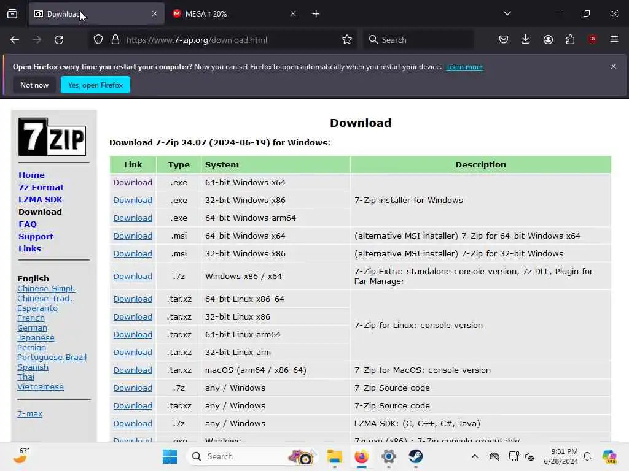Image resolution: width=629 pixels, height=471 pixels.
Task: Download .tar.xz for 32-bit Linux x86
Action: click(133, 317)
